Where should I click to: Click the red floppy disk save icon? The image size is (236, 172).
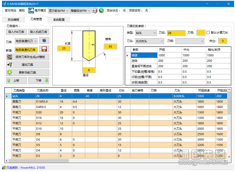(44, 49)
